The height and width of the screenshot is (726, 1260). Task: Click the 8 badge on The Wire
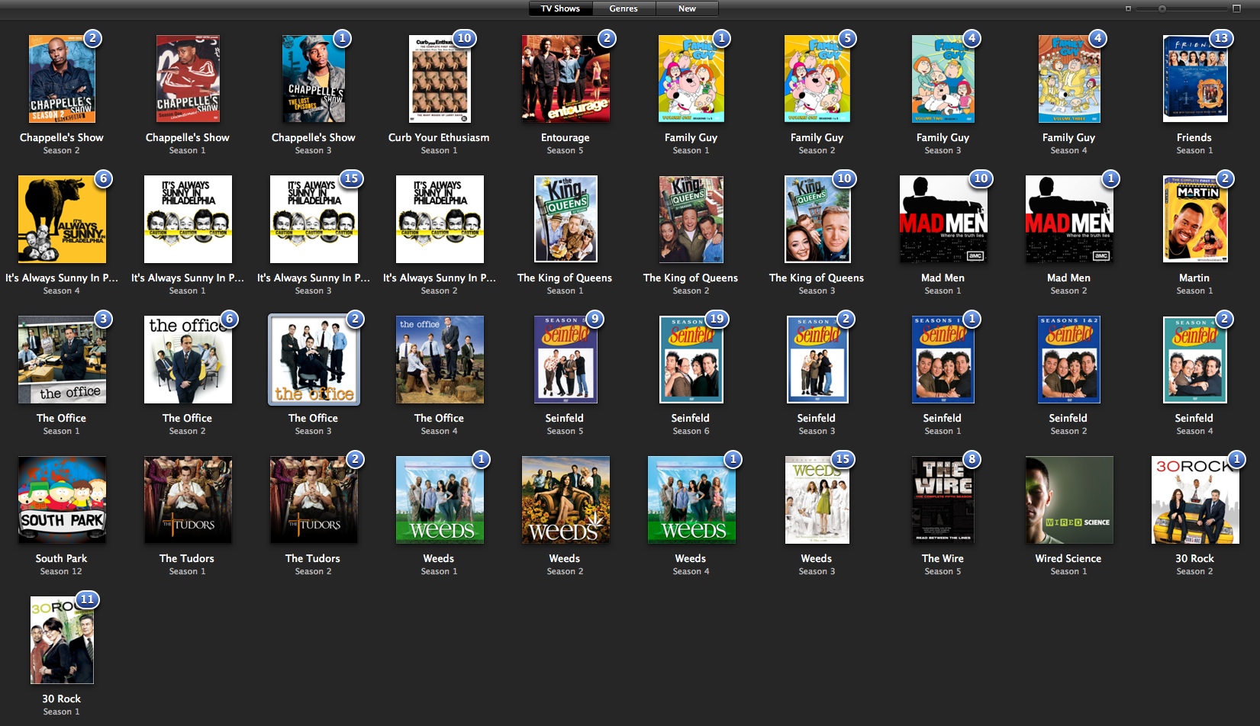pos(972,459)
